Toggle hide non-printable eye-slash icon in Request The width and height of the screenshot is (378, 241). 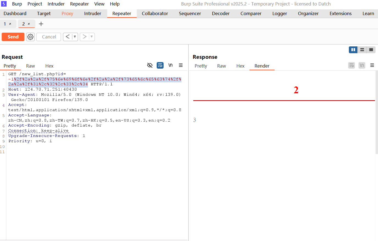coord(150,65)
